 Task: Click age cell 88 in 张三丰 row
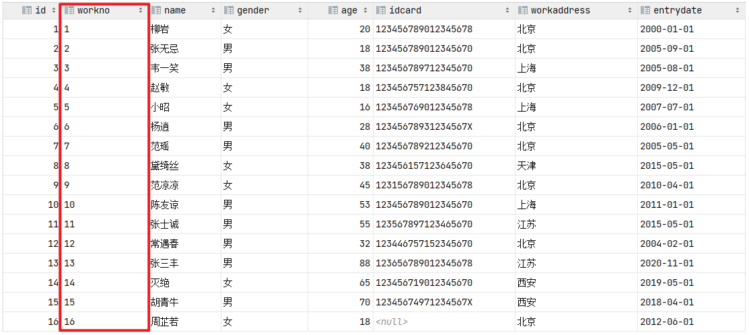pyautogui.click(x=365, y=264)
